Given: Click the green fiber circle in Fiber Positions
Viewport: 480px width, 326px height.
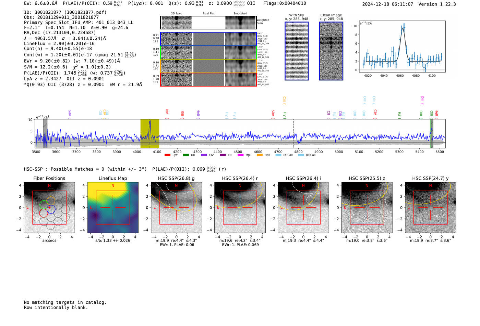Looking at the screenshot, I should [x=44, y=205].
